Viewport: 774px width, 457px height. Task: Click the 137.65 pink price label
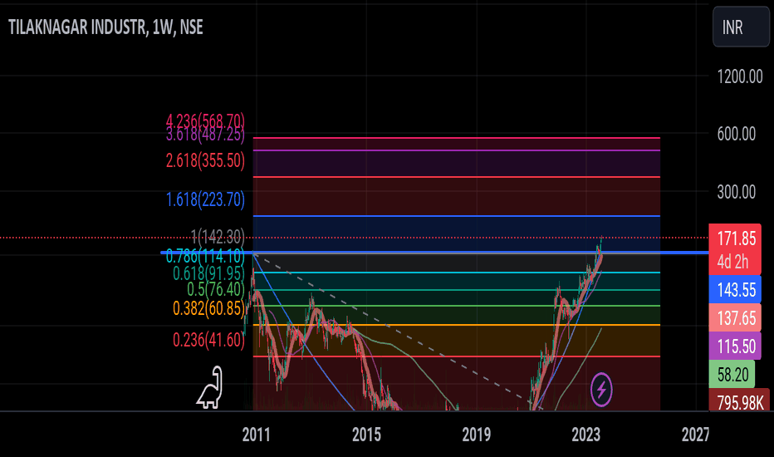[x=736, y=318]
